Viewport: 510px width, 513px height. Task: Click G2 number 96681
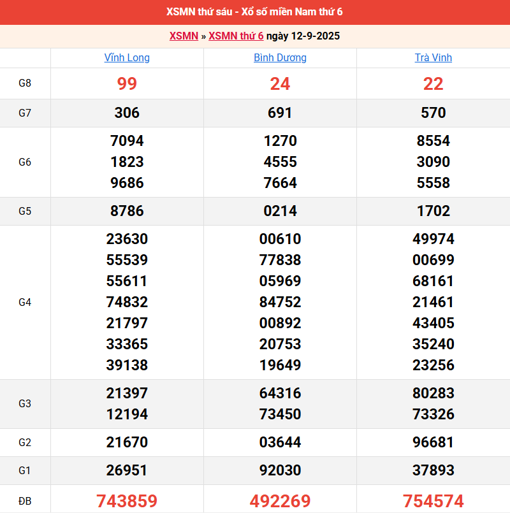(x=433, y=442)
